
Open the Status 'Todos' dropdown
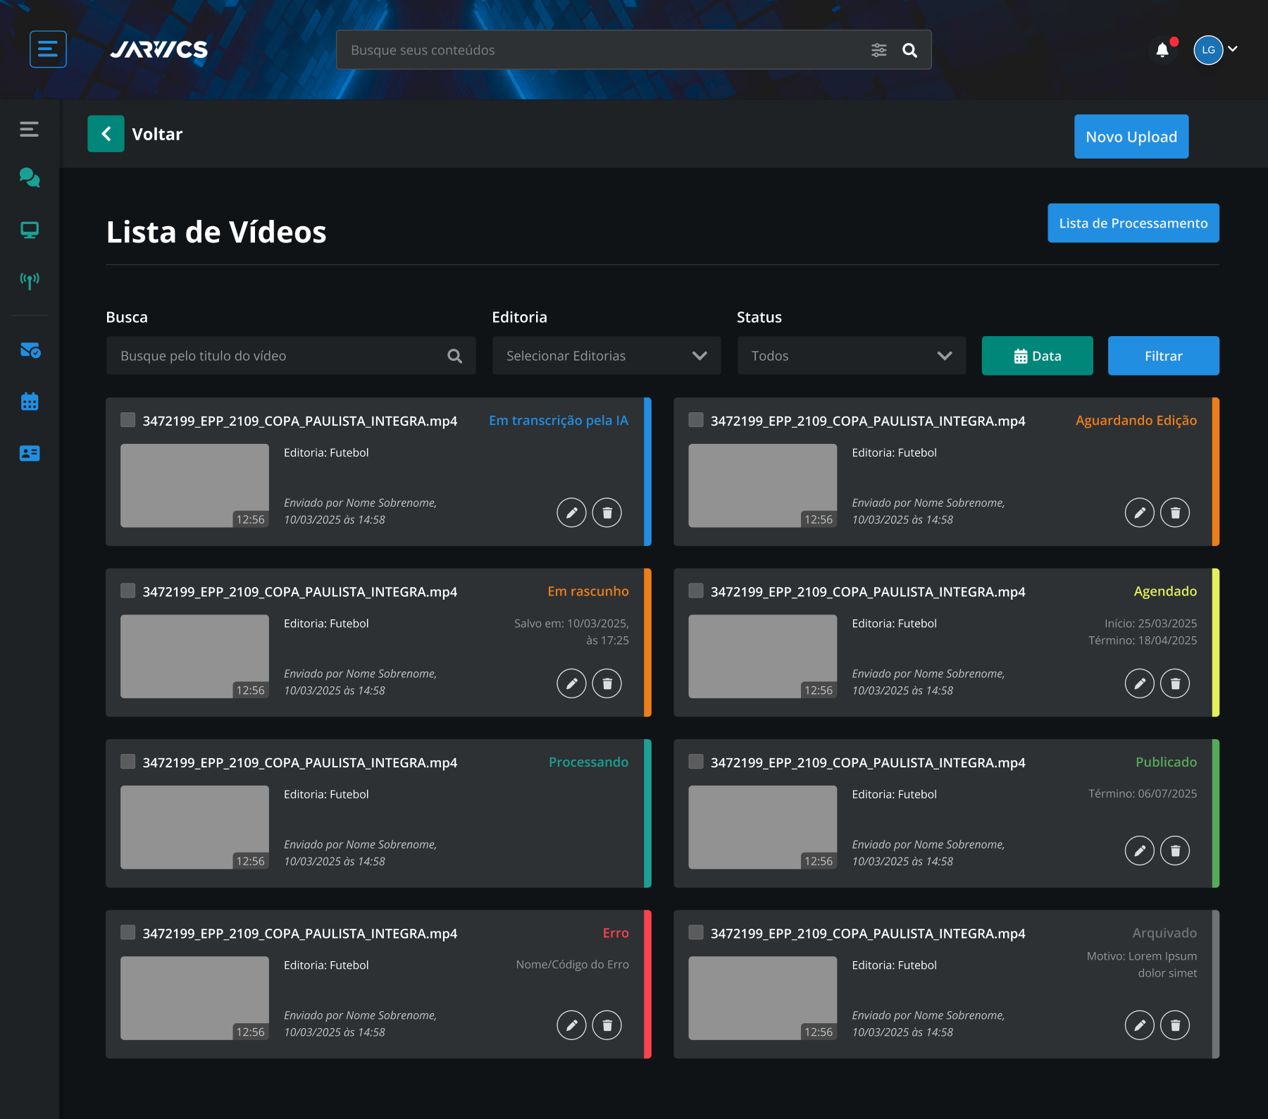coord(852,356)
